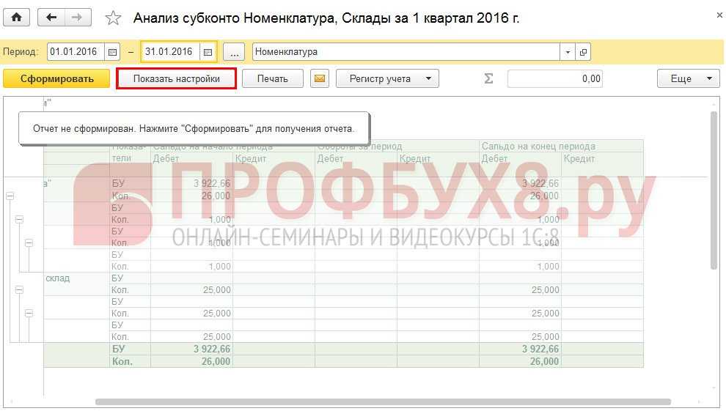Collapse the topmost tree group

[x=10, y=196]
